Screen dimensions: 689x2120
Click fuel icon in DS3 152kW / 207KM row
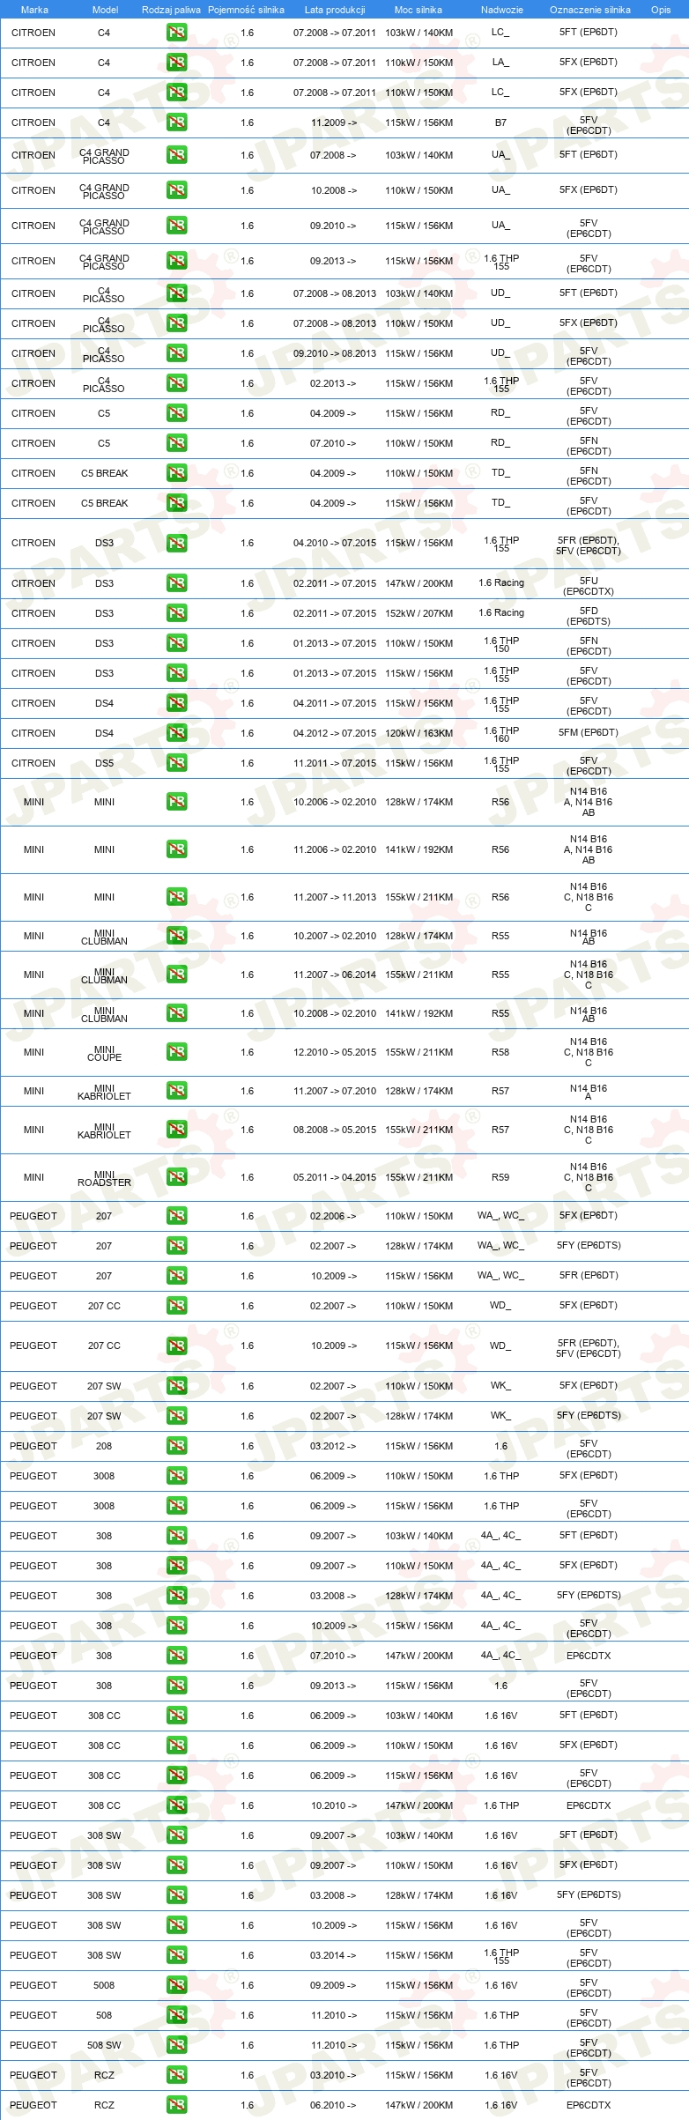click(x=176, y=613)
